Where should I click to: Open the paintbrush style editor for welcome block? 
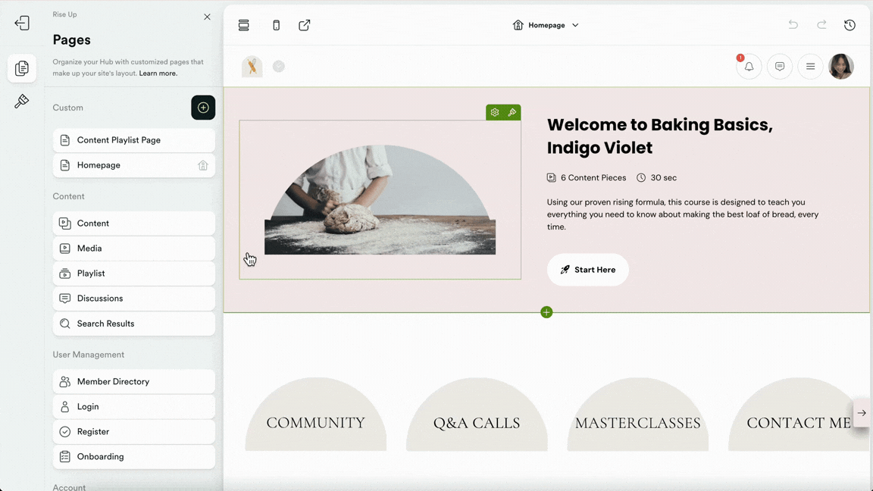[512, 111]
